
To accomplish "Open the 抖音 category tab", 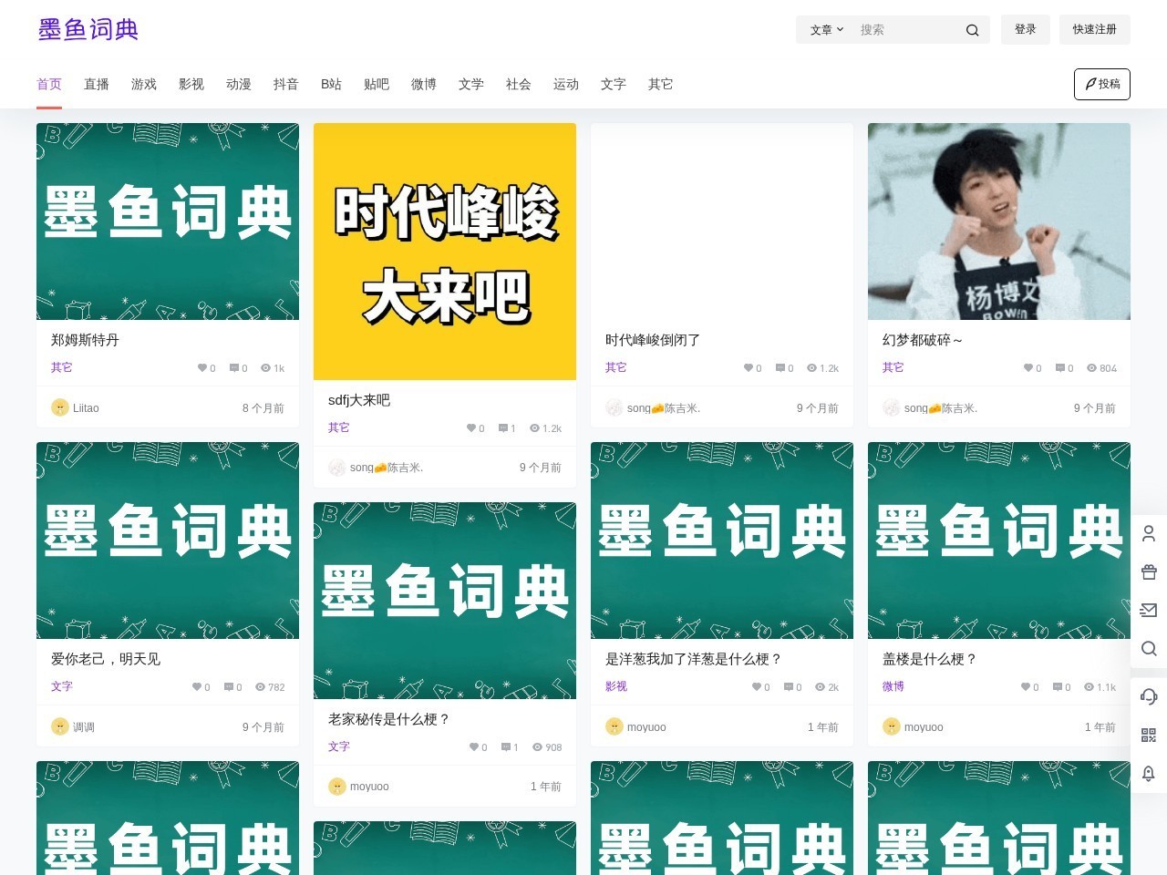I will click(x=286, y=84).
